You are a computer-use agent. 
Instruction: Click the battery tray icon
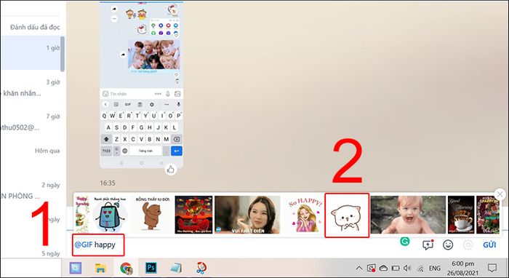point(396,269)
